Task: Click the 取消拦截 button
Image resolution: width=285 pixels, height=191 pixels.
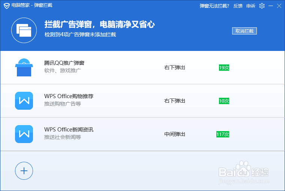Action: click(244, 31)
